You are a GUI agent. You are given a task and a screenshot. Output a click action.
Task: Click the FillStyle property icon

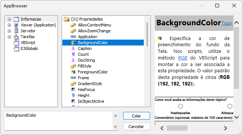[x=73, y=66]
